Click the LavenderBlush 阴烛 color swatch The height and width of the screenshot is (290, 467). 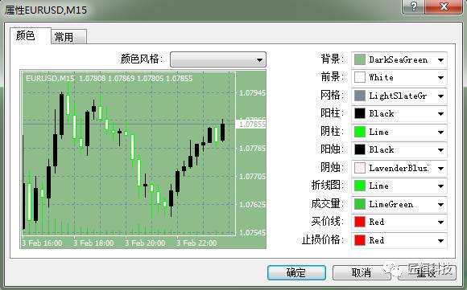pos(359,168)
